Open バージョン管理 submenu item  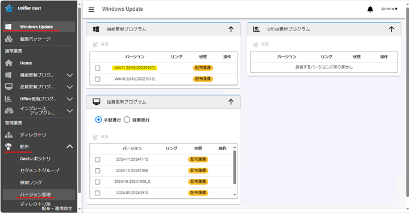point(39,194)
